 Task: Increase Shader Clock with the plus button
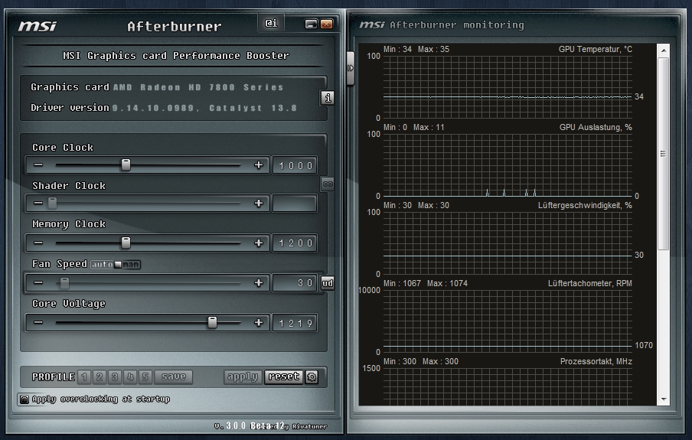tap(259, 204)
